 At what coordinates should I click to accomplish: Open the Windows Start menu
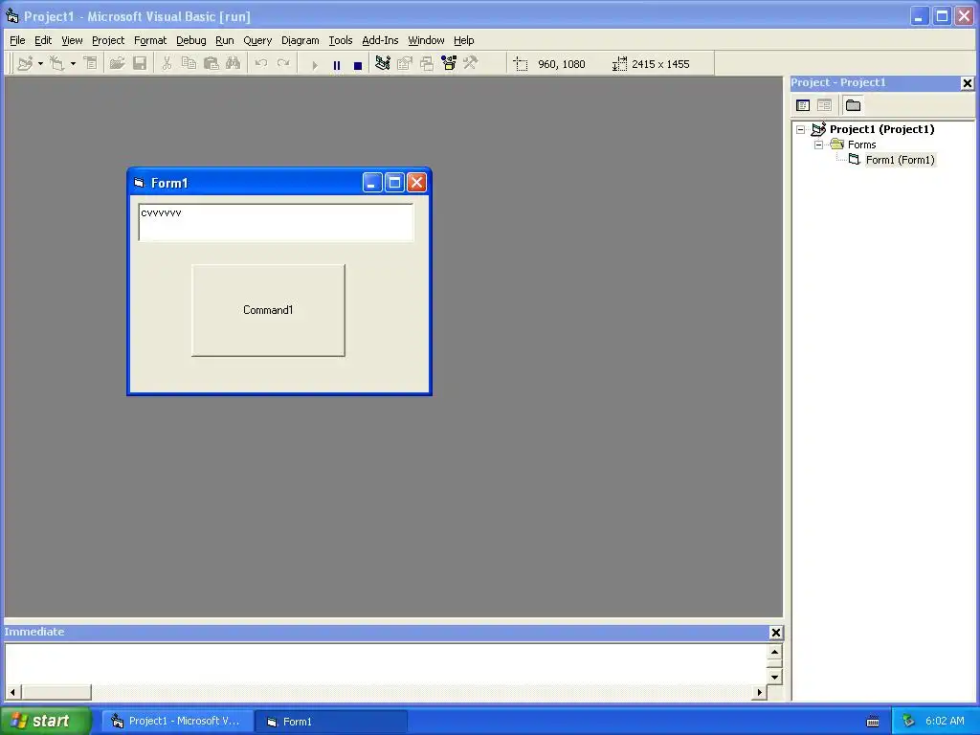coord(46,721)
